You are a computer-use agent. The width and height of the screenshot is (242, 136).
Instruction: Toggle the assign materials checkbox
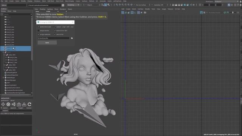coord(39,34)
